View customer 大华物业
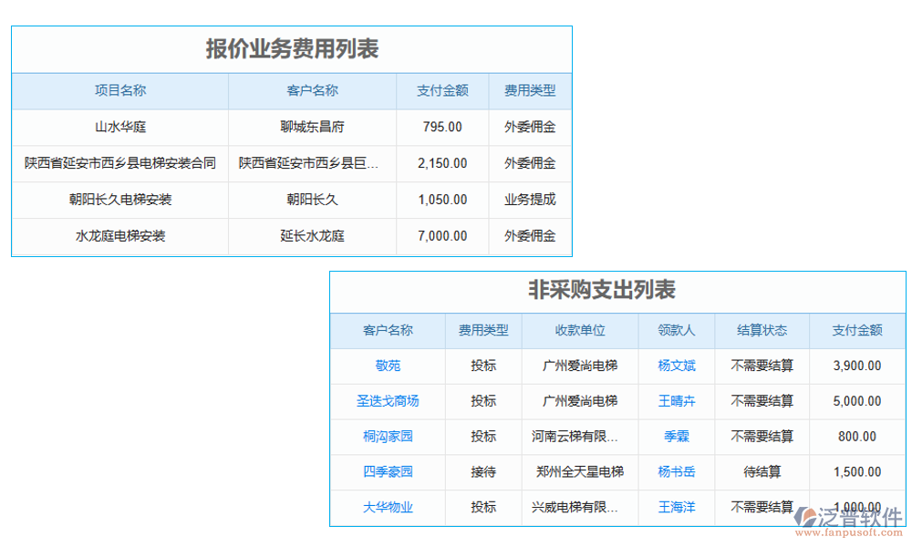 388,508
